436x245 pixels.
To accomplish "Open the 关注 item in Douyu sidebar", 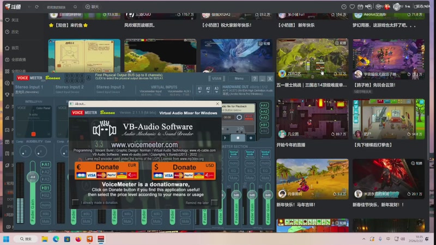I will pyautogui.click(x=12, y=20).
